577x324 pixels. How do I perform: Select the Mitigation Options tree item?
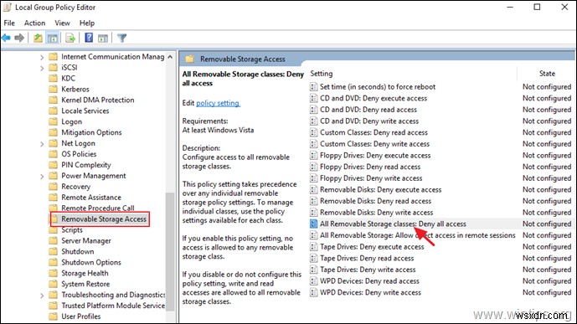(91, 132)
